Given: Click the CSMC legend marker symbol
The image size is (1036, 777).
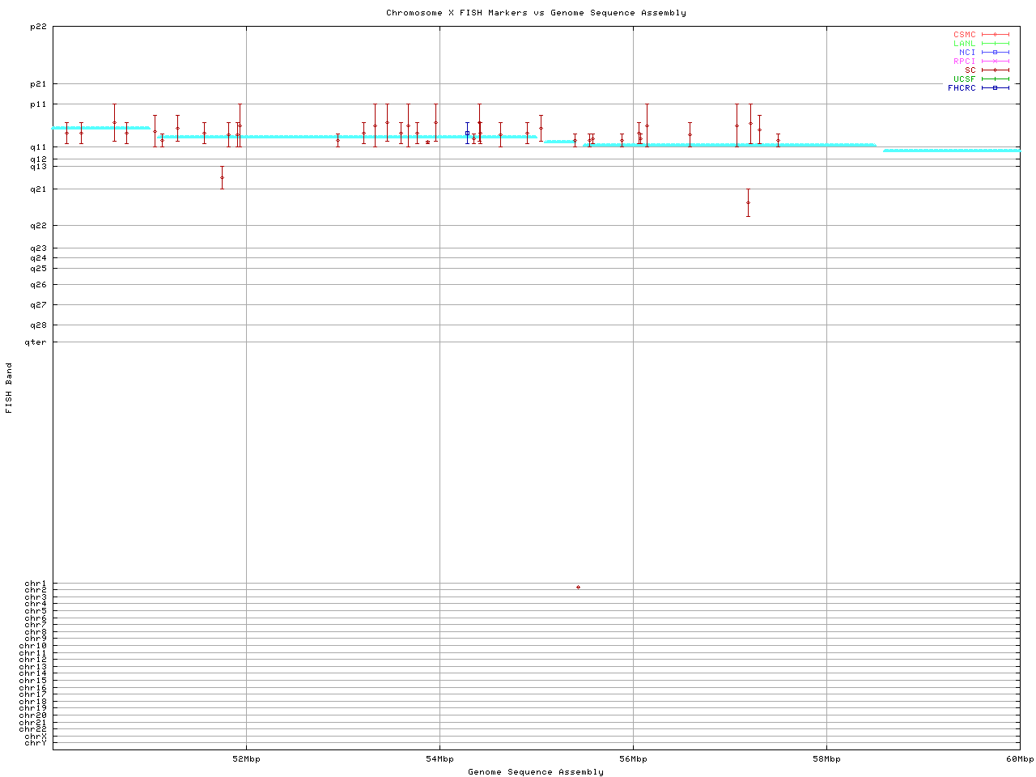Looking at the screenshot, I should 995,35.
